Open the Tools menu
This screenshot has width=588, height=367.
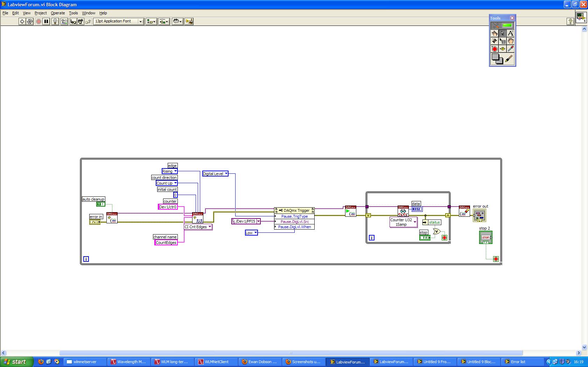coord(73,13)
